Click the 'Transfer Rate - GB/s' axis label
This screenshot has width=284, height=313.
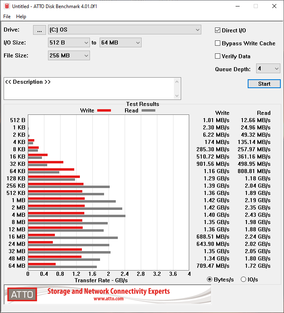pyautogui.click(x=101, y=280)
